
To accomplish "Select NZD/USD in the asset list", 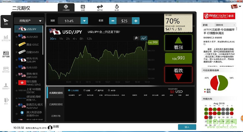I will (x=28, y=106).
